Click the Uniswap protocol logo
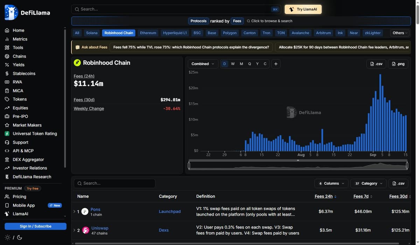 point(85,230)
